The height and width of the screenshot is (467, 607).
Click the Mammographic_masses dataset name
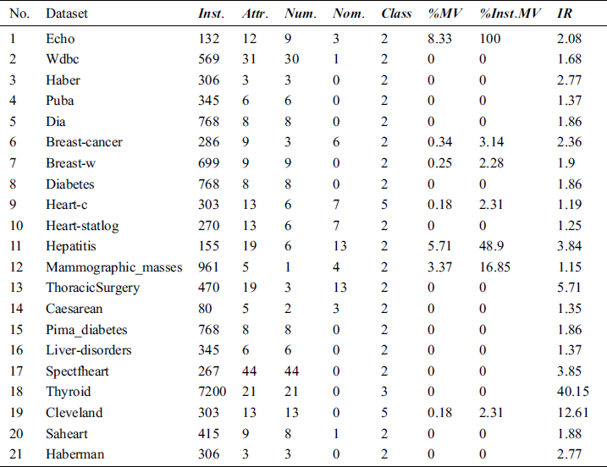113,267
